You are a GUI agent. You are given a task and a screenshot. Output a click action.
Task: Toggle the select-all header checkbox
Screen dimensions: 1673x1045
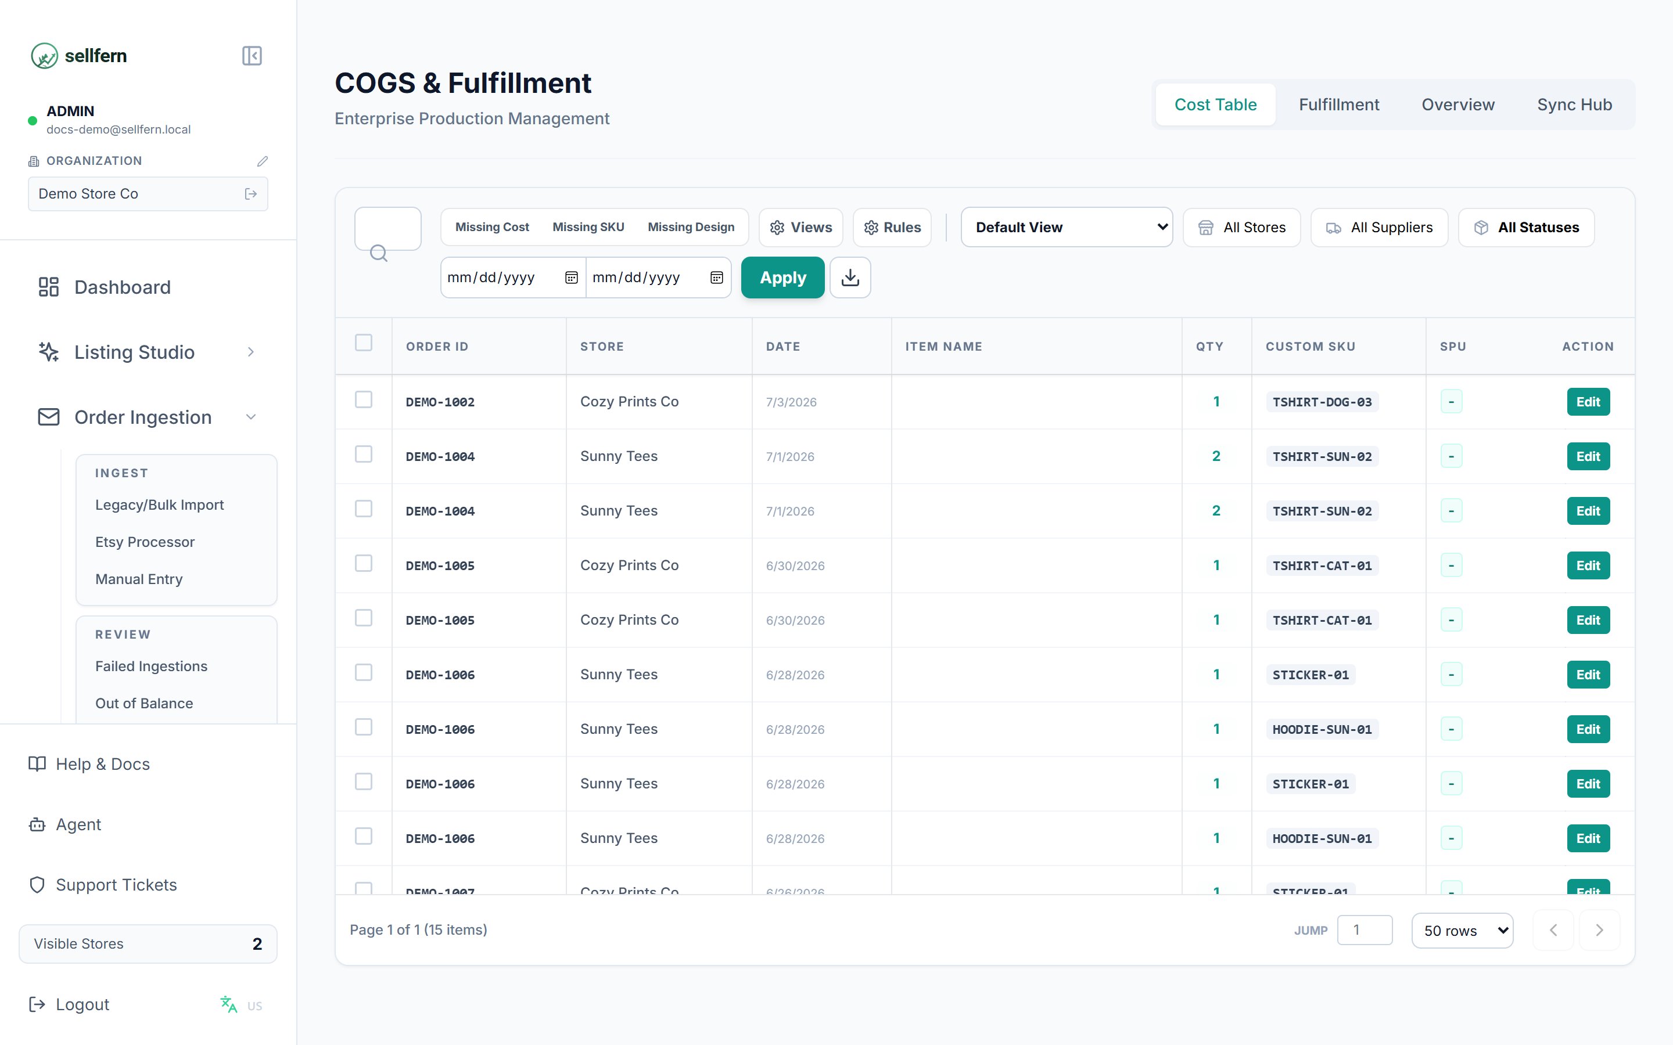pos(364,343)
